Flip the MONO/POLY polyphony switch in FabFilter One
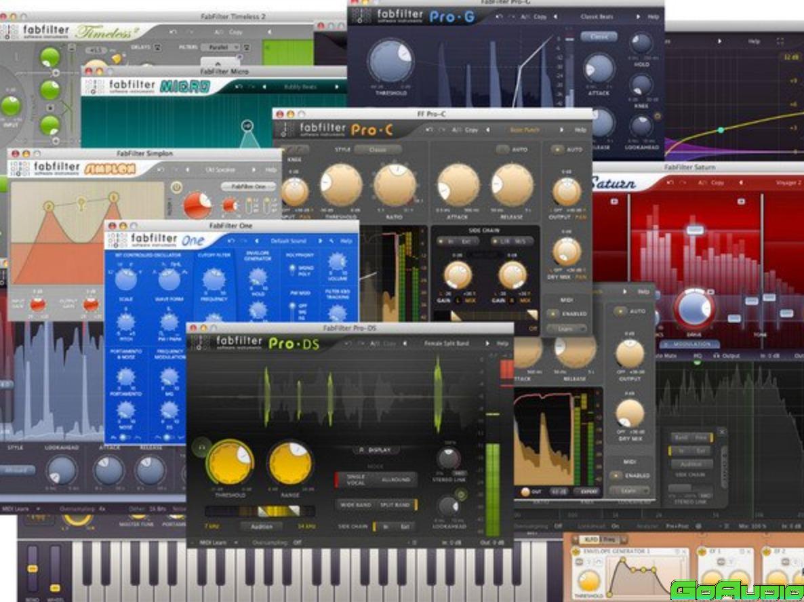 [x=292, y=270]
